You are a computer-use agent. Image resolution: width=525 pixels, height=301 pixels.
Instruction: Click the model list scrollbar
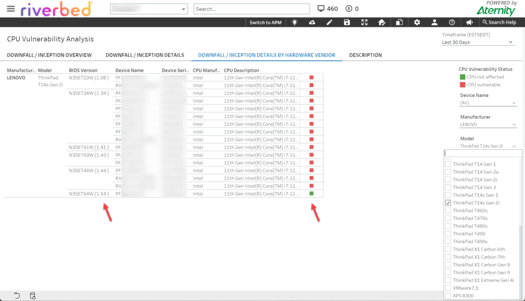520,261
